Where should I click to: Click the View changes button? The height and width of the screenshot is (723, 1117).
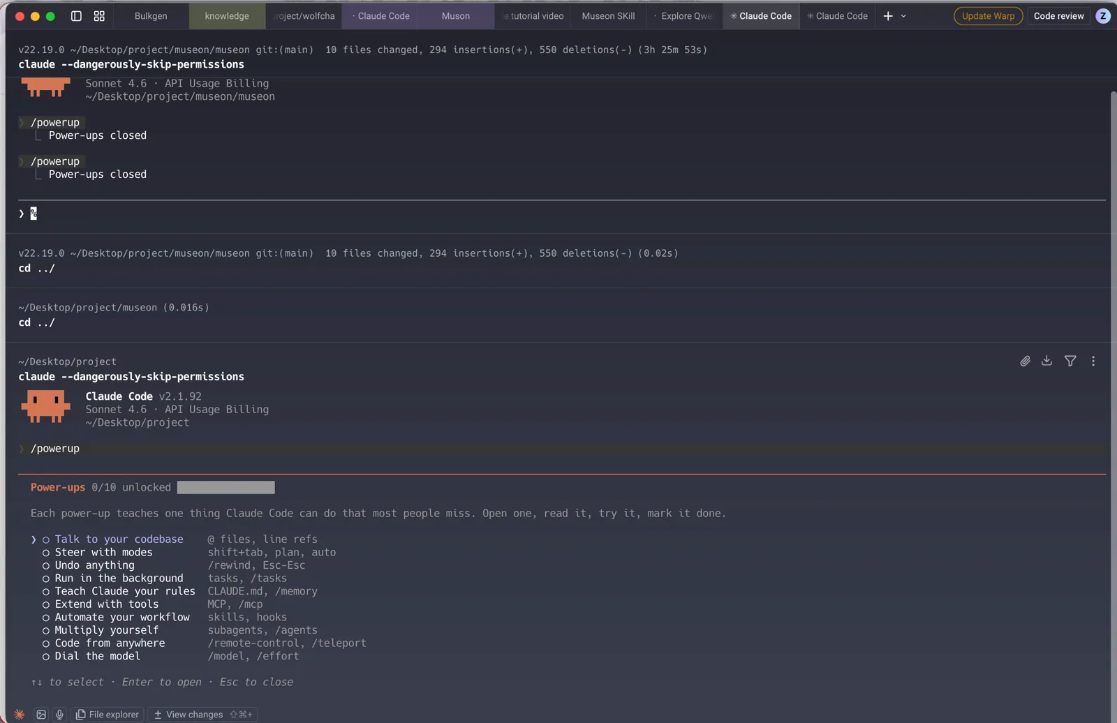tap(203, 714)
